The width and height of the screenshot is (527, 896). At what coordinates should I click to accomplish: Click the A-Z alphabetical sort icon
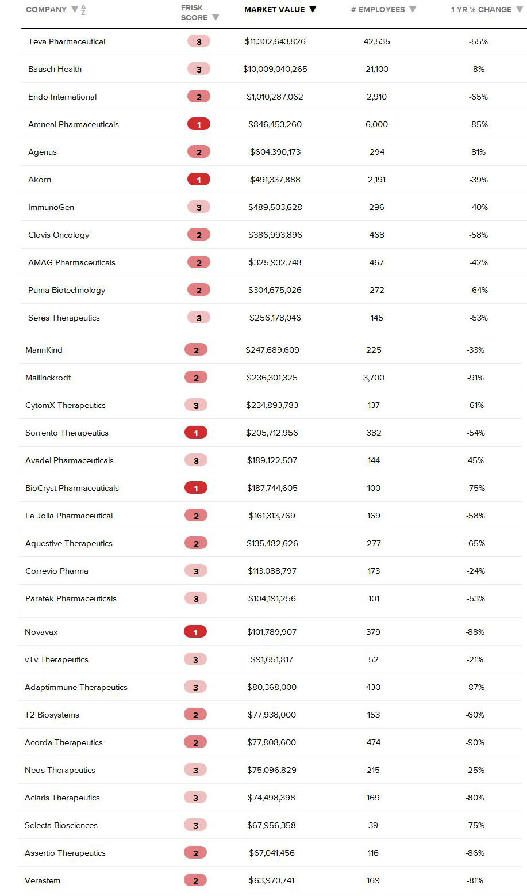click(83, 10)
